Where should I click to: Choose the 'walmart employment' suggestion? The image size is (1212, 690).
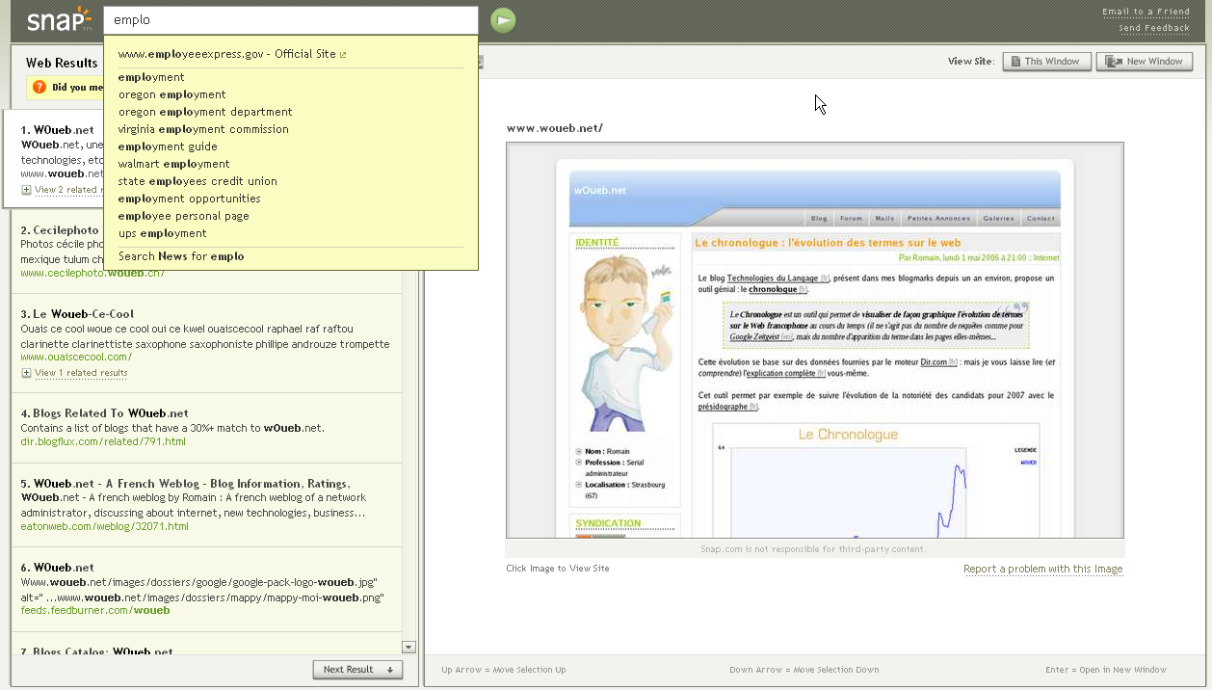(x=174, y=164)
